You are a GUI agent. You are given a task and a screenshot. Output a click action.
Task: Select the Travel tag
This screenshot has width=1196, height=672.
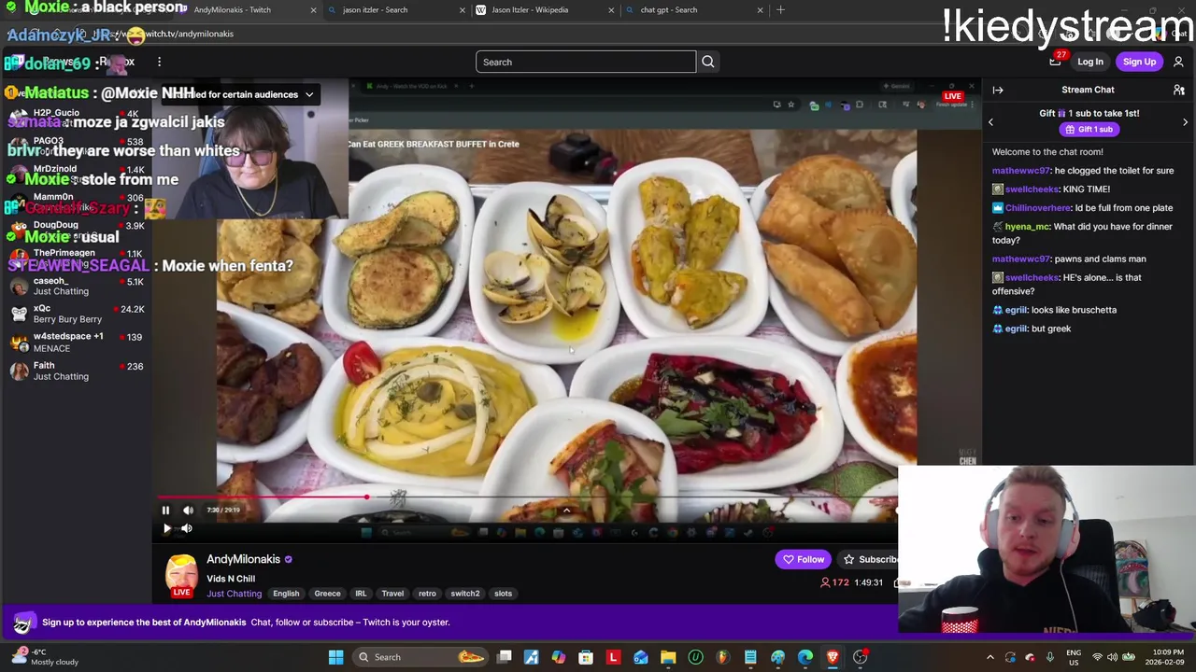tap(392, 594)
